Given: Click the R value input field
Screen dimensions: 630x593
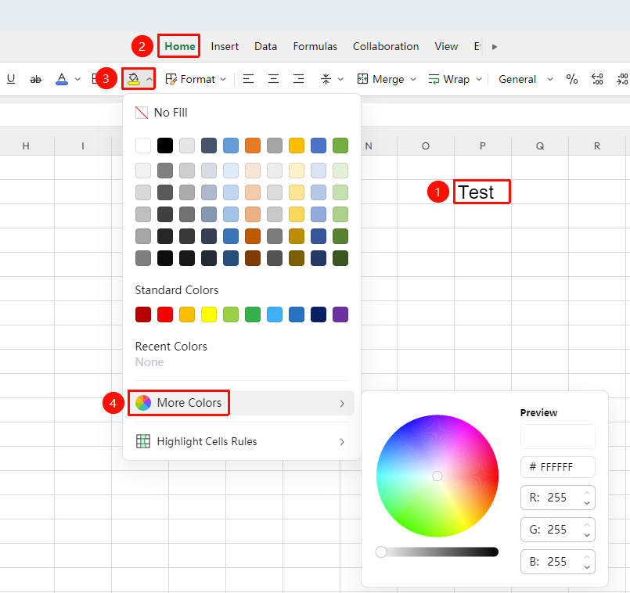Looking at the screenshot, I should click(558, 498).
